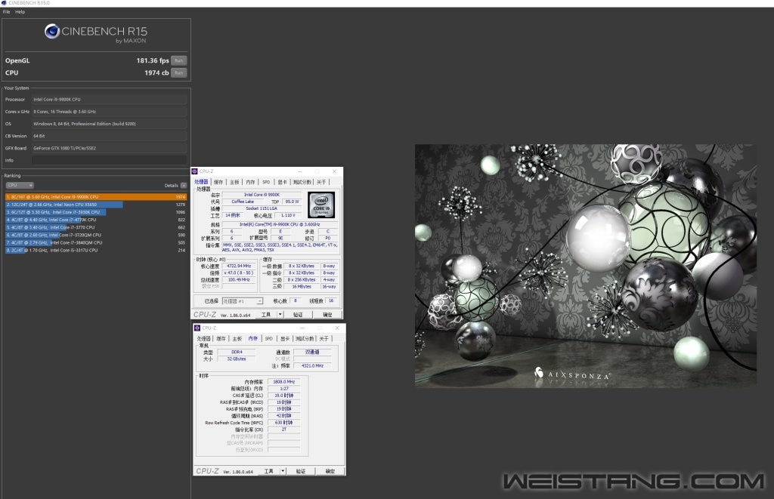774x499 pixels.
Task: Open the Help menu
Action: (x=20, y=12)
